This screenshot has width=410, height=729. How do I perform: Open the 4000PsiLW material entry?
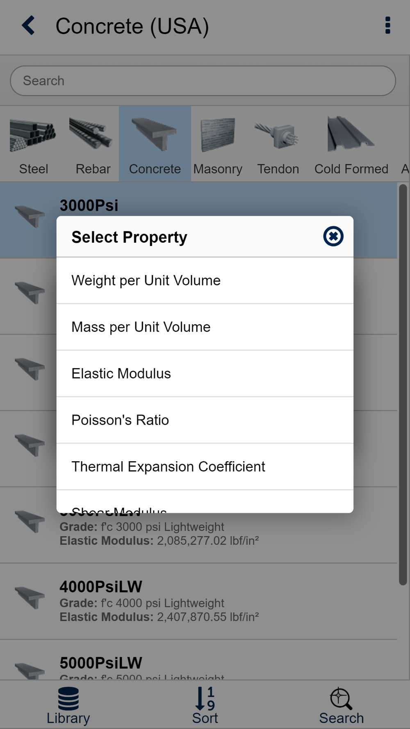198,601
